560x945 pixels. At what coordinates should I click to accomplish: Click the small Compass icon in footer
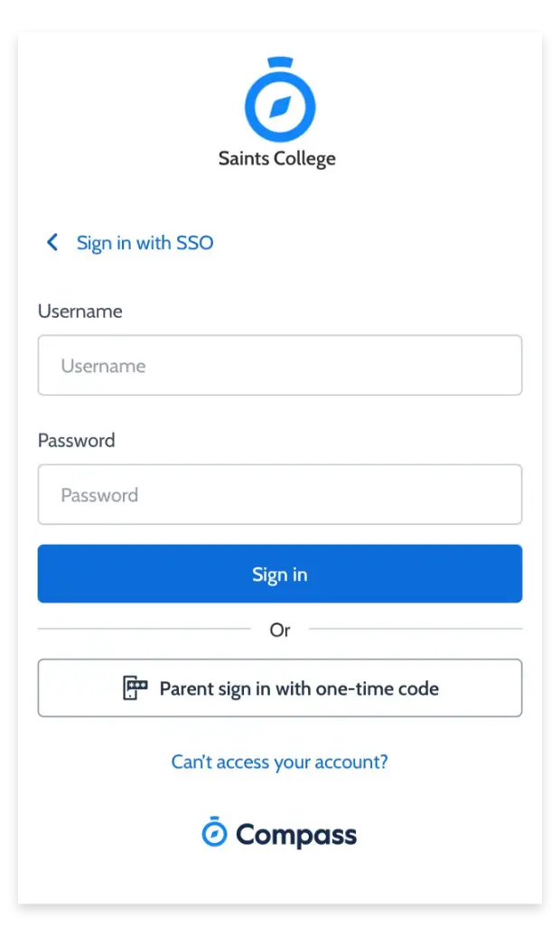[x=214, y=832]
